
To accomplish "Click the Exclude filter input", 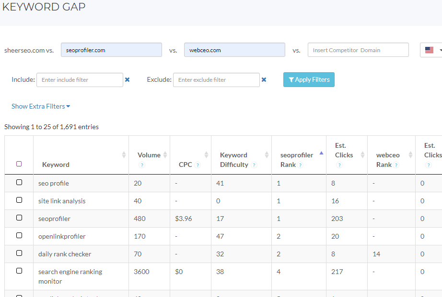I will point(216,80).
